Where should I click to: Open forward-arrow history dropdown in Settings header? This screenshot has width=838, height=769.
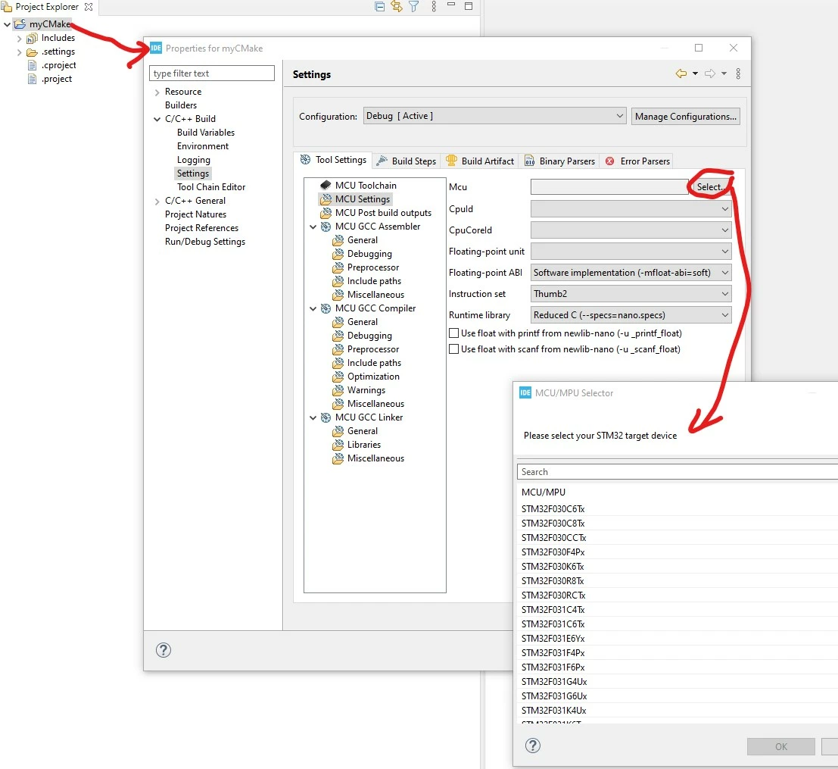(724, 73)
